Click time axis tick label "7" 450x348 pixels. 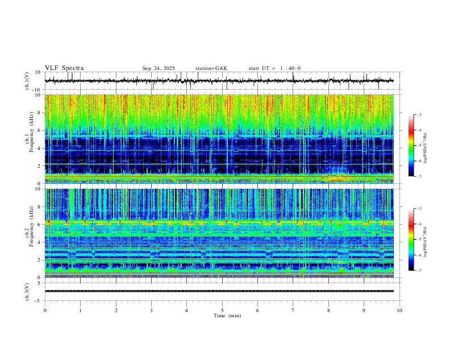coord(293,310)
